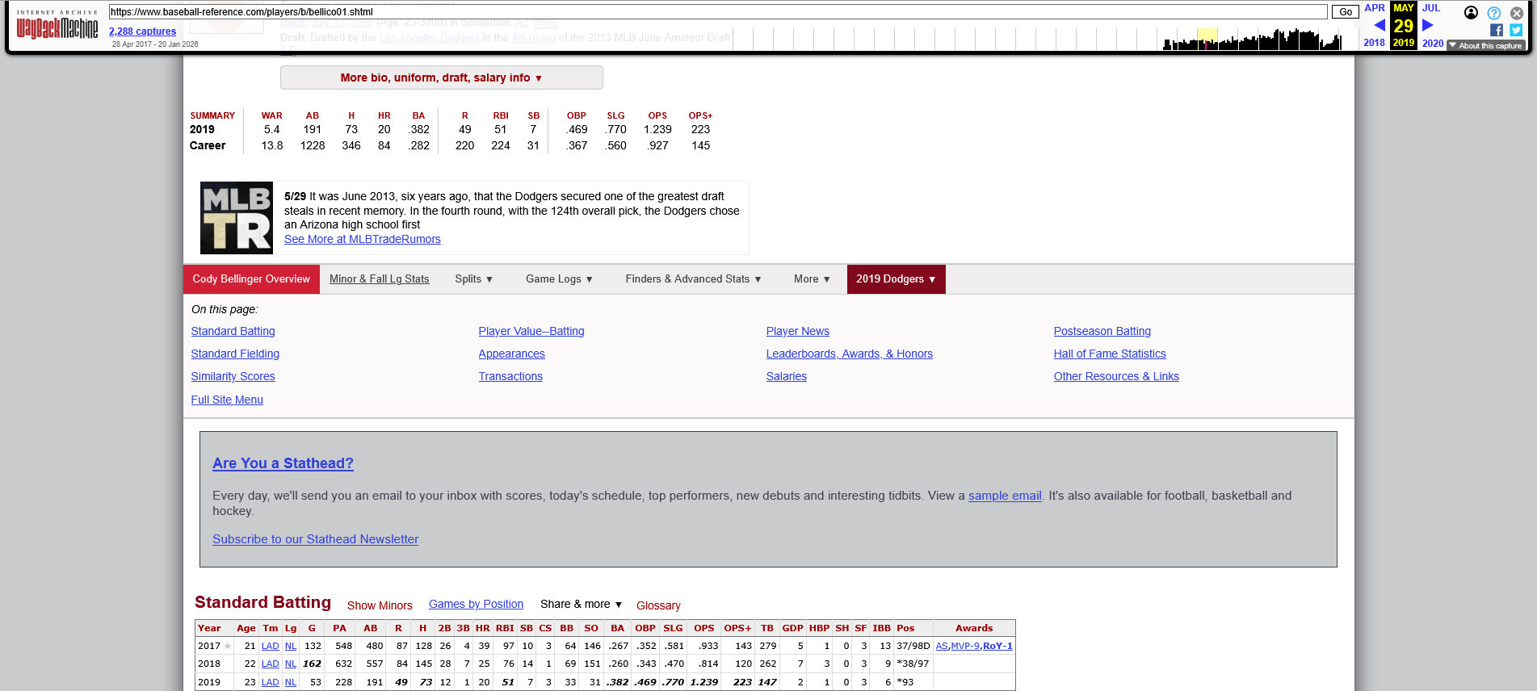Select APR in capture navigation

[x=1374, y=8]
